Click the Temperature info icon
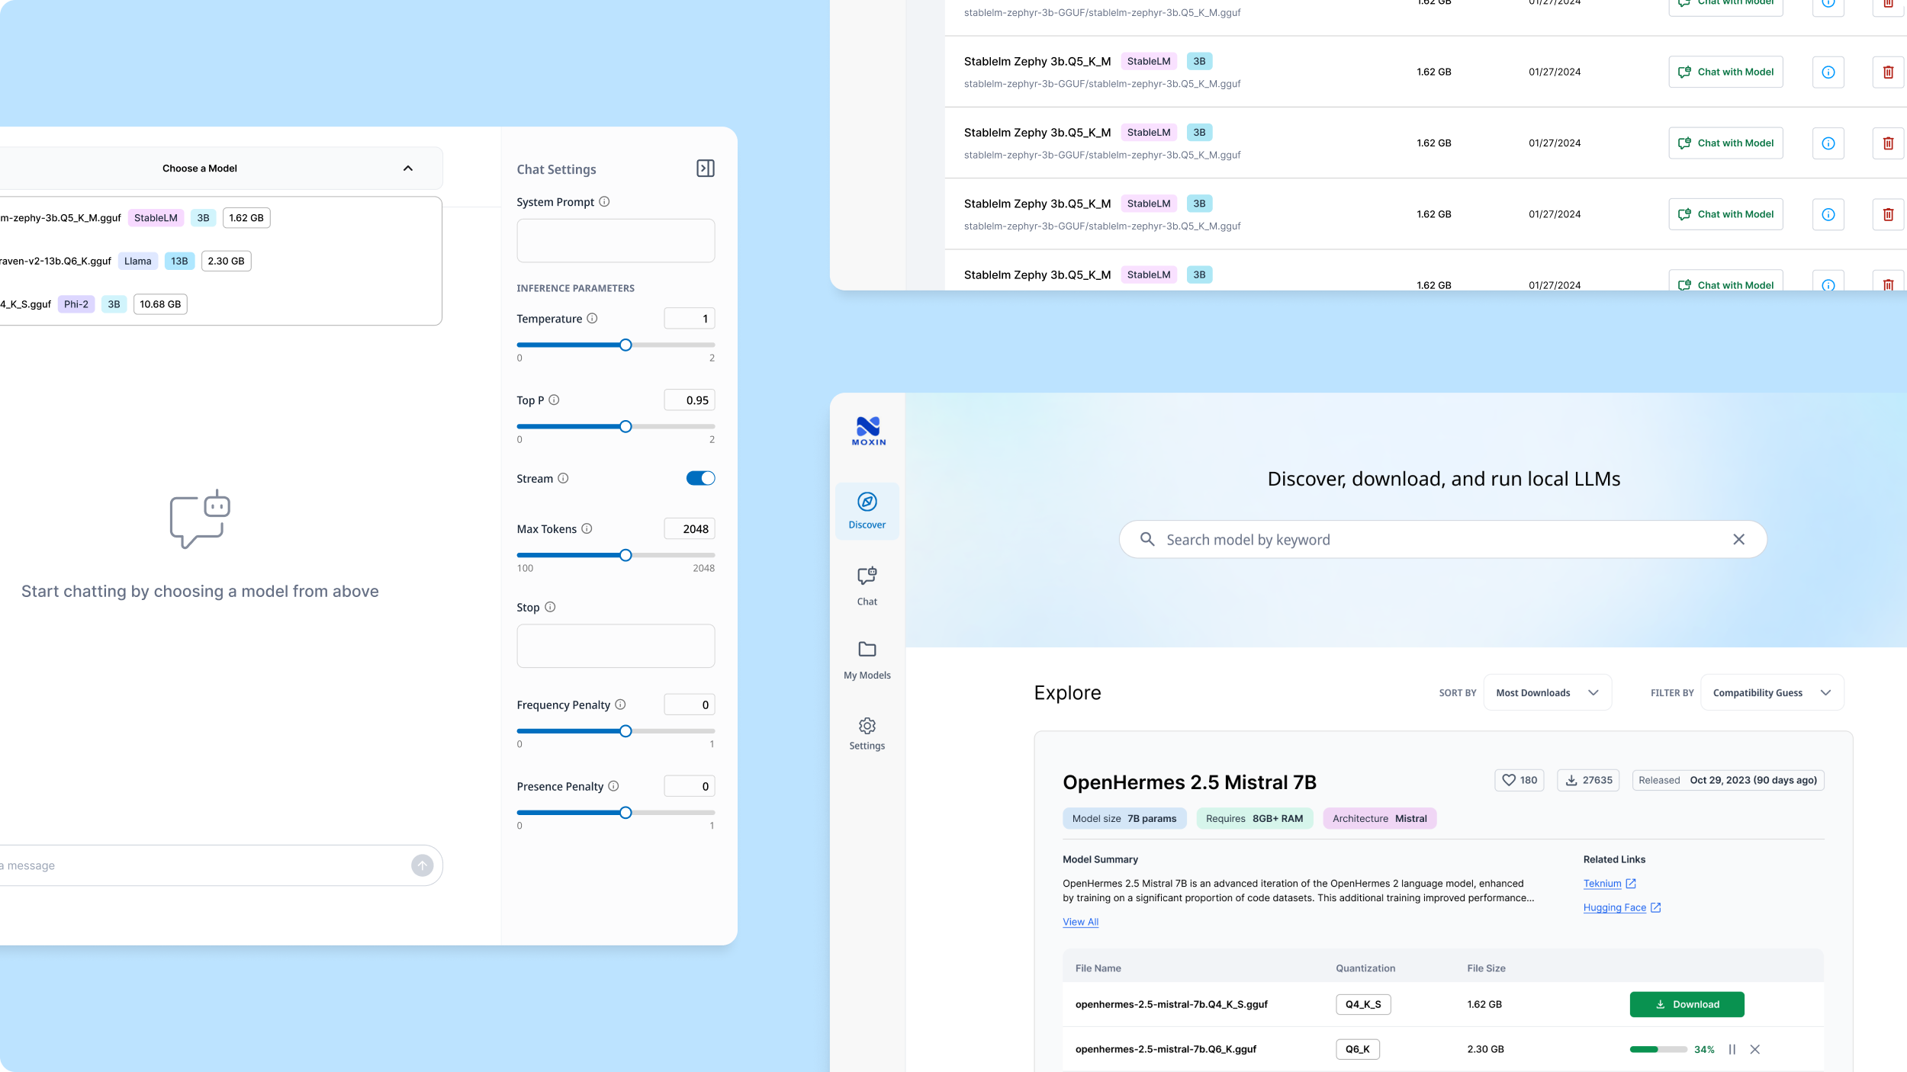This screenshot has width=1907, height=1072. tap(592, 319)
